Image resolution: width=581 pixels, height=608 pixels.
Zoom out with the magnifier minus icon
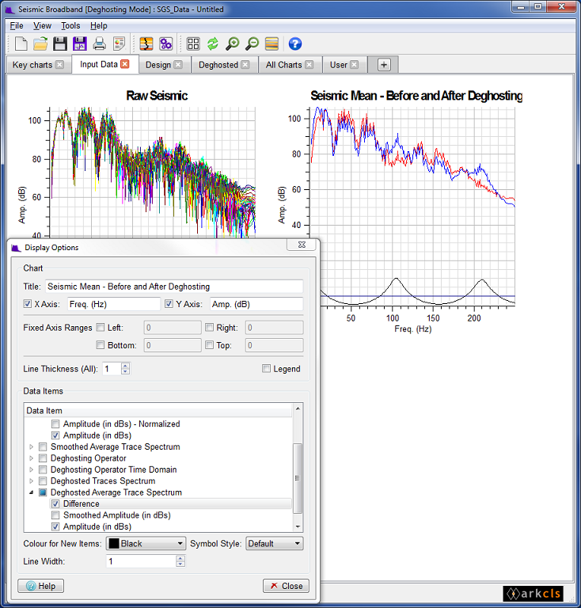point(253,44)
